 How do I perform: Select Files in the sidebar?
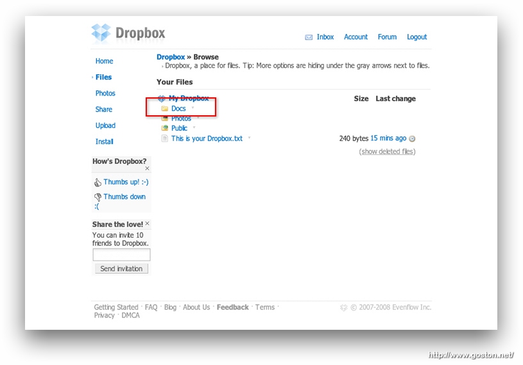(103, 77)
